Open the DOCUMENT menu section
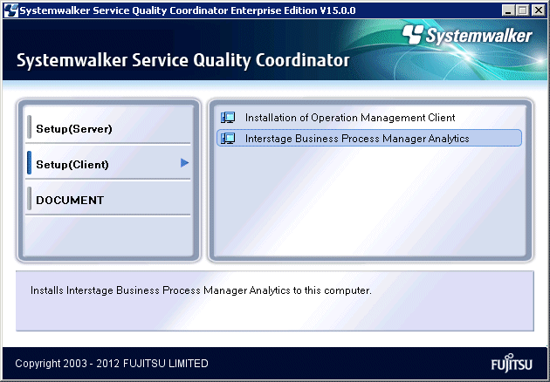Viewport: 550px width, 382px height. coord(108,200)
